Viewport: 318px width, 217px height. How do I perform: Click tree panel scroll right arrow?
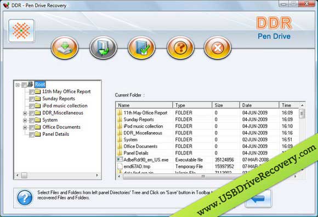click(97, 175)
